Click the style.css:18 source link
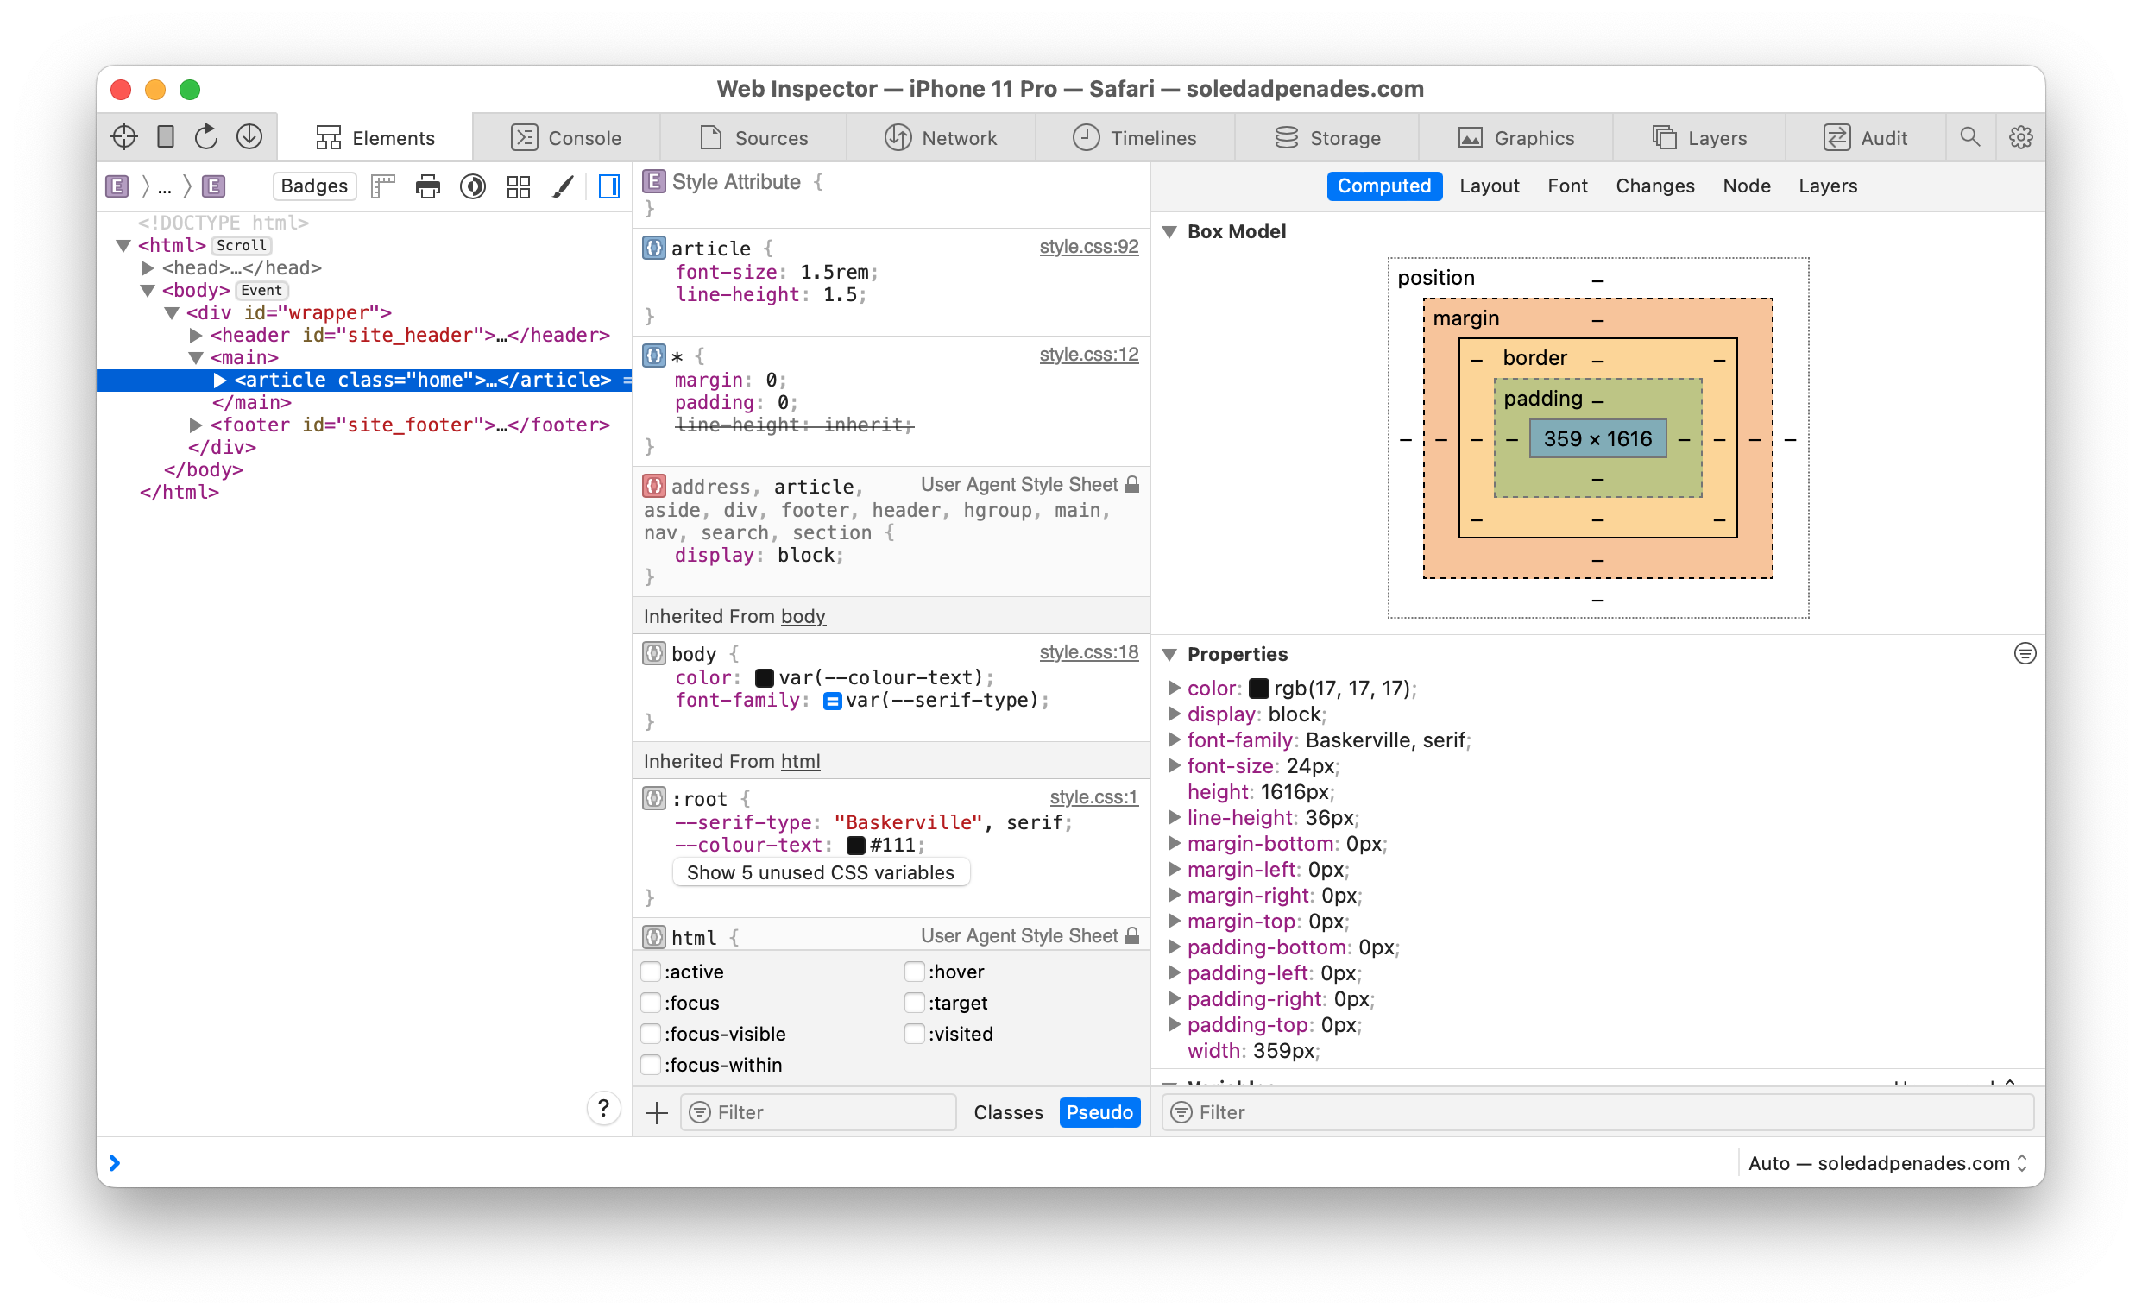2142x1315 pixels. pos(1089,651)
